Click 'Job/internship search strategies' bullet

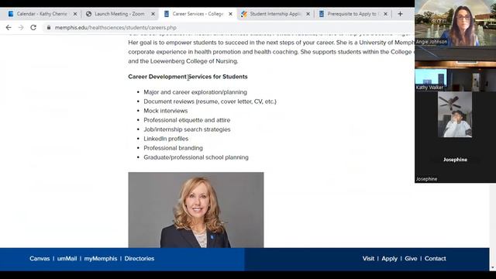pyautogui.click(x=187, y=129)
